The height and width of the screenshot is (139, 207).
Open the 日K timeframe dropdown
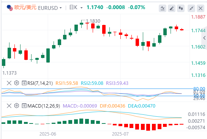click(82, 8)
